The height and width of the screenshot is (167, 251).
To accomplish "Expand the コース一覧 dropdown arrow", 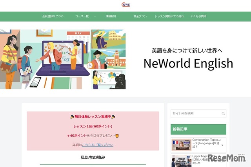I will click(x=95, y=16).
